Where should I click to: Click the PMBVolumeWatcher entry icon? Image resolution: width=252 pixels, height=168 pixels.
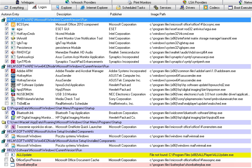[13, 99]
